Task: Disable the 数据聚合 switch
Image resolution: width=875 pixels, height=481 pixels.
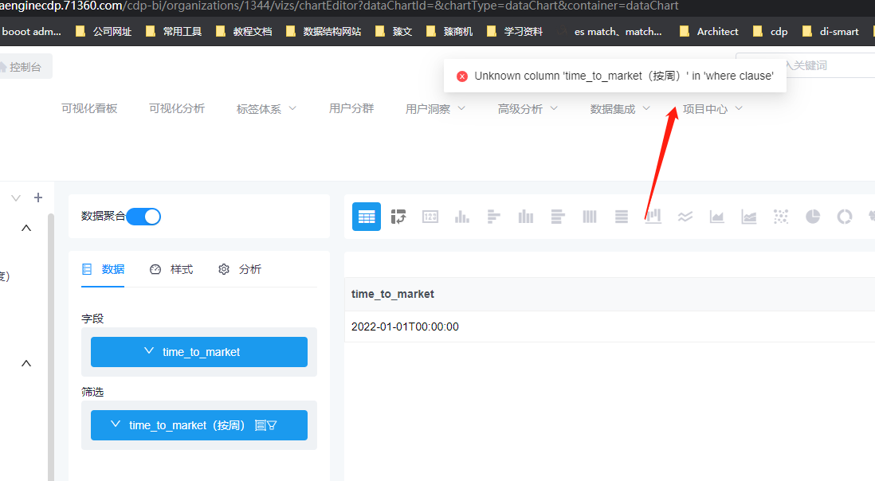Action: point(143,216)
